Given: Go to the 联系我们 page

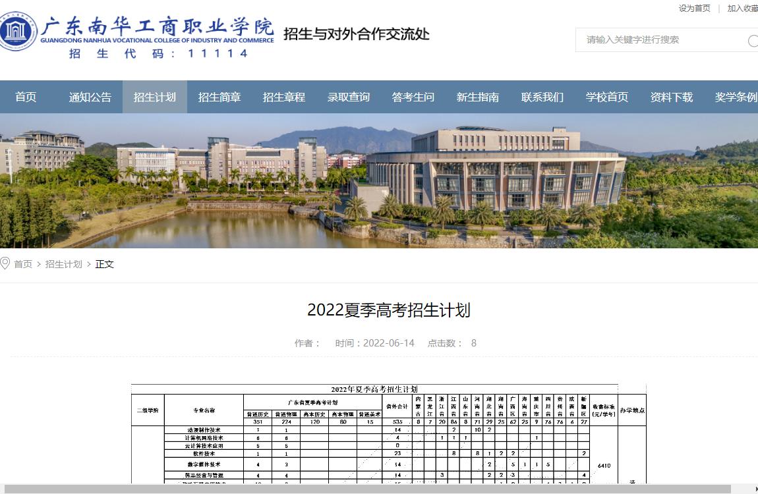Looking at the screenshot, I should pos(542,97).
